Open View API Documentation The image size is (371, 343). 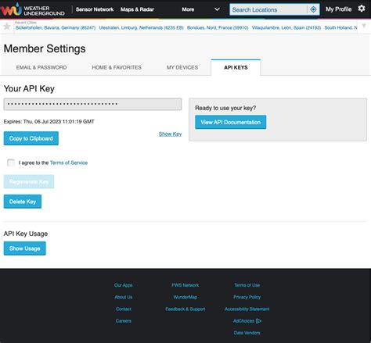231,122
